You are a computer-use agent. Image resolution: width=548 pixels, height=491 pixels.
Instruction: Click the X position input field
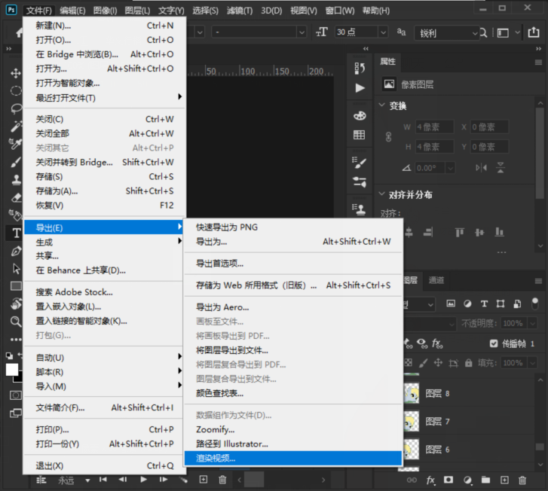coord(489,127)
